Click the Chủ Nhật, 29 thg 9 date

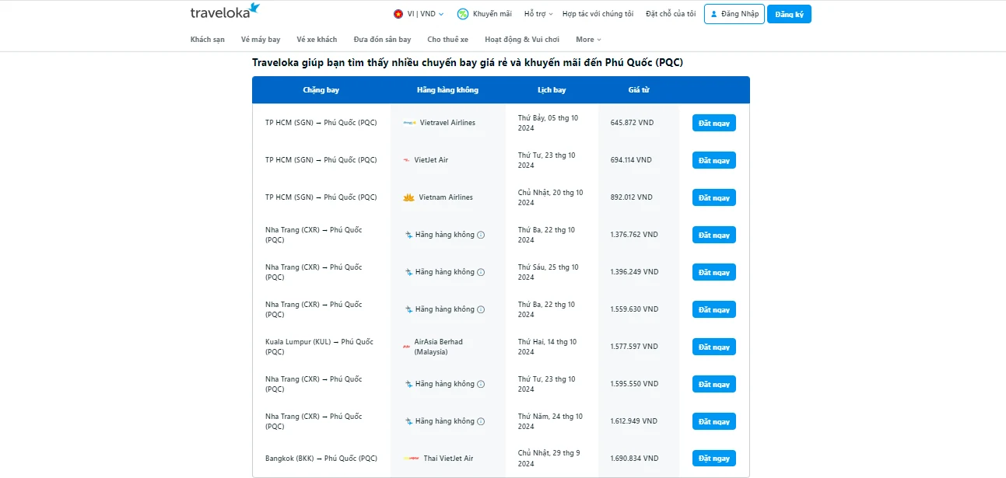pos(549,459)
